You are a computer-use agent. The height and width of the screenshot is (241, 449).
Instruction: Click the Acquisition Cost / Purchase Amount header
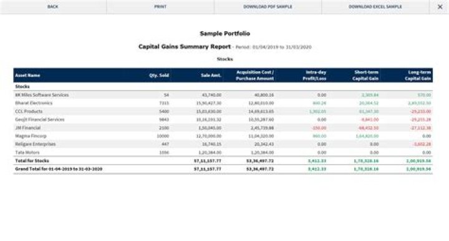click(254, 76)
